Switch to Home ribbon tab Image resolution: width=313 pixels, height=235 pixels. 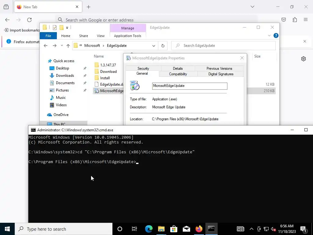66,36
